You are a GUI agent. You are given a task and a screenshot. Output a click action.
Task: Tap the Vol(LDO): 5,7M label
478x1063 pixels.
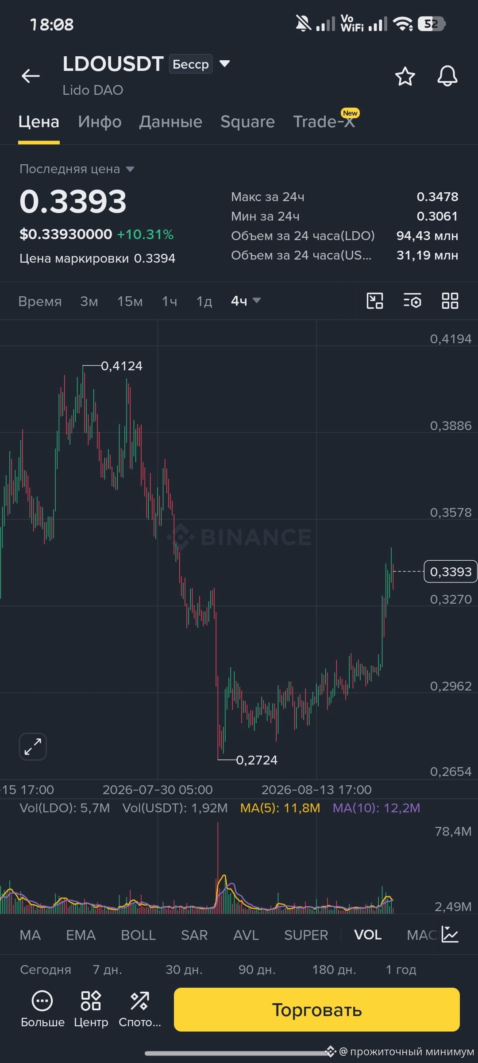pos(65,808)
